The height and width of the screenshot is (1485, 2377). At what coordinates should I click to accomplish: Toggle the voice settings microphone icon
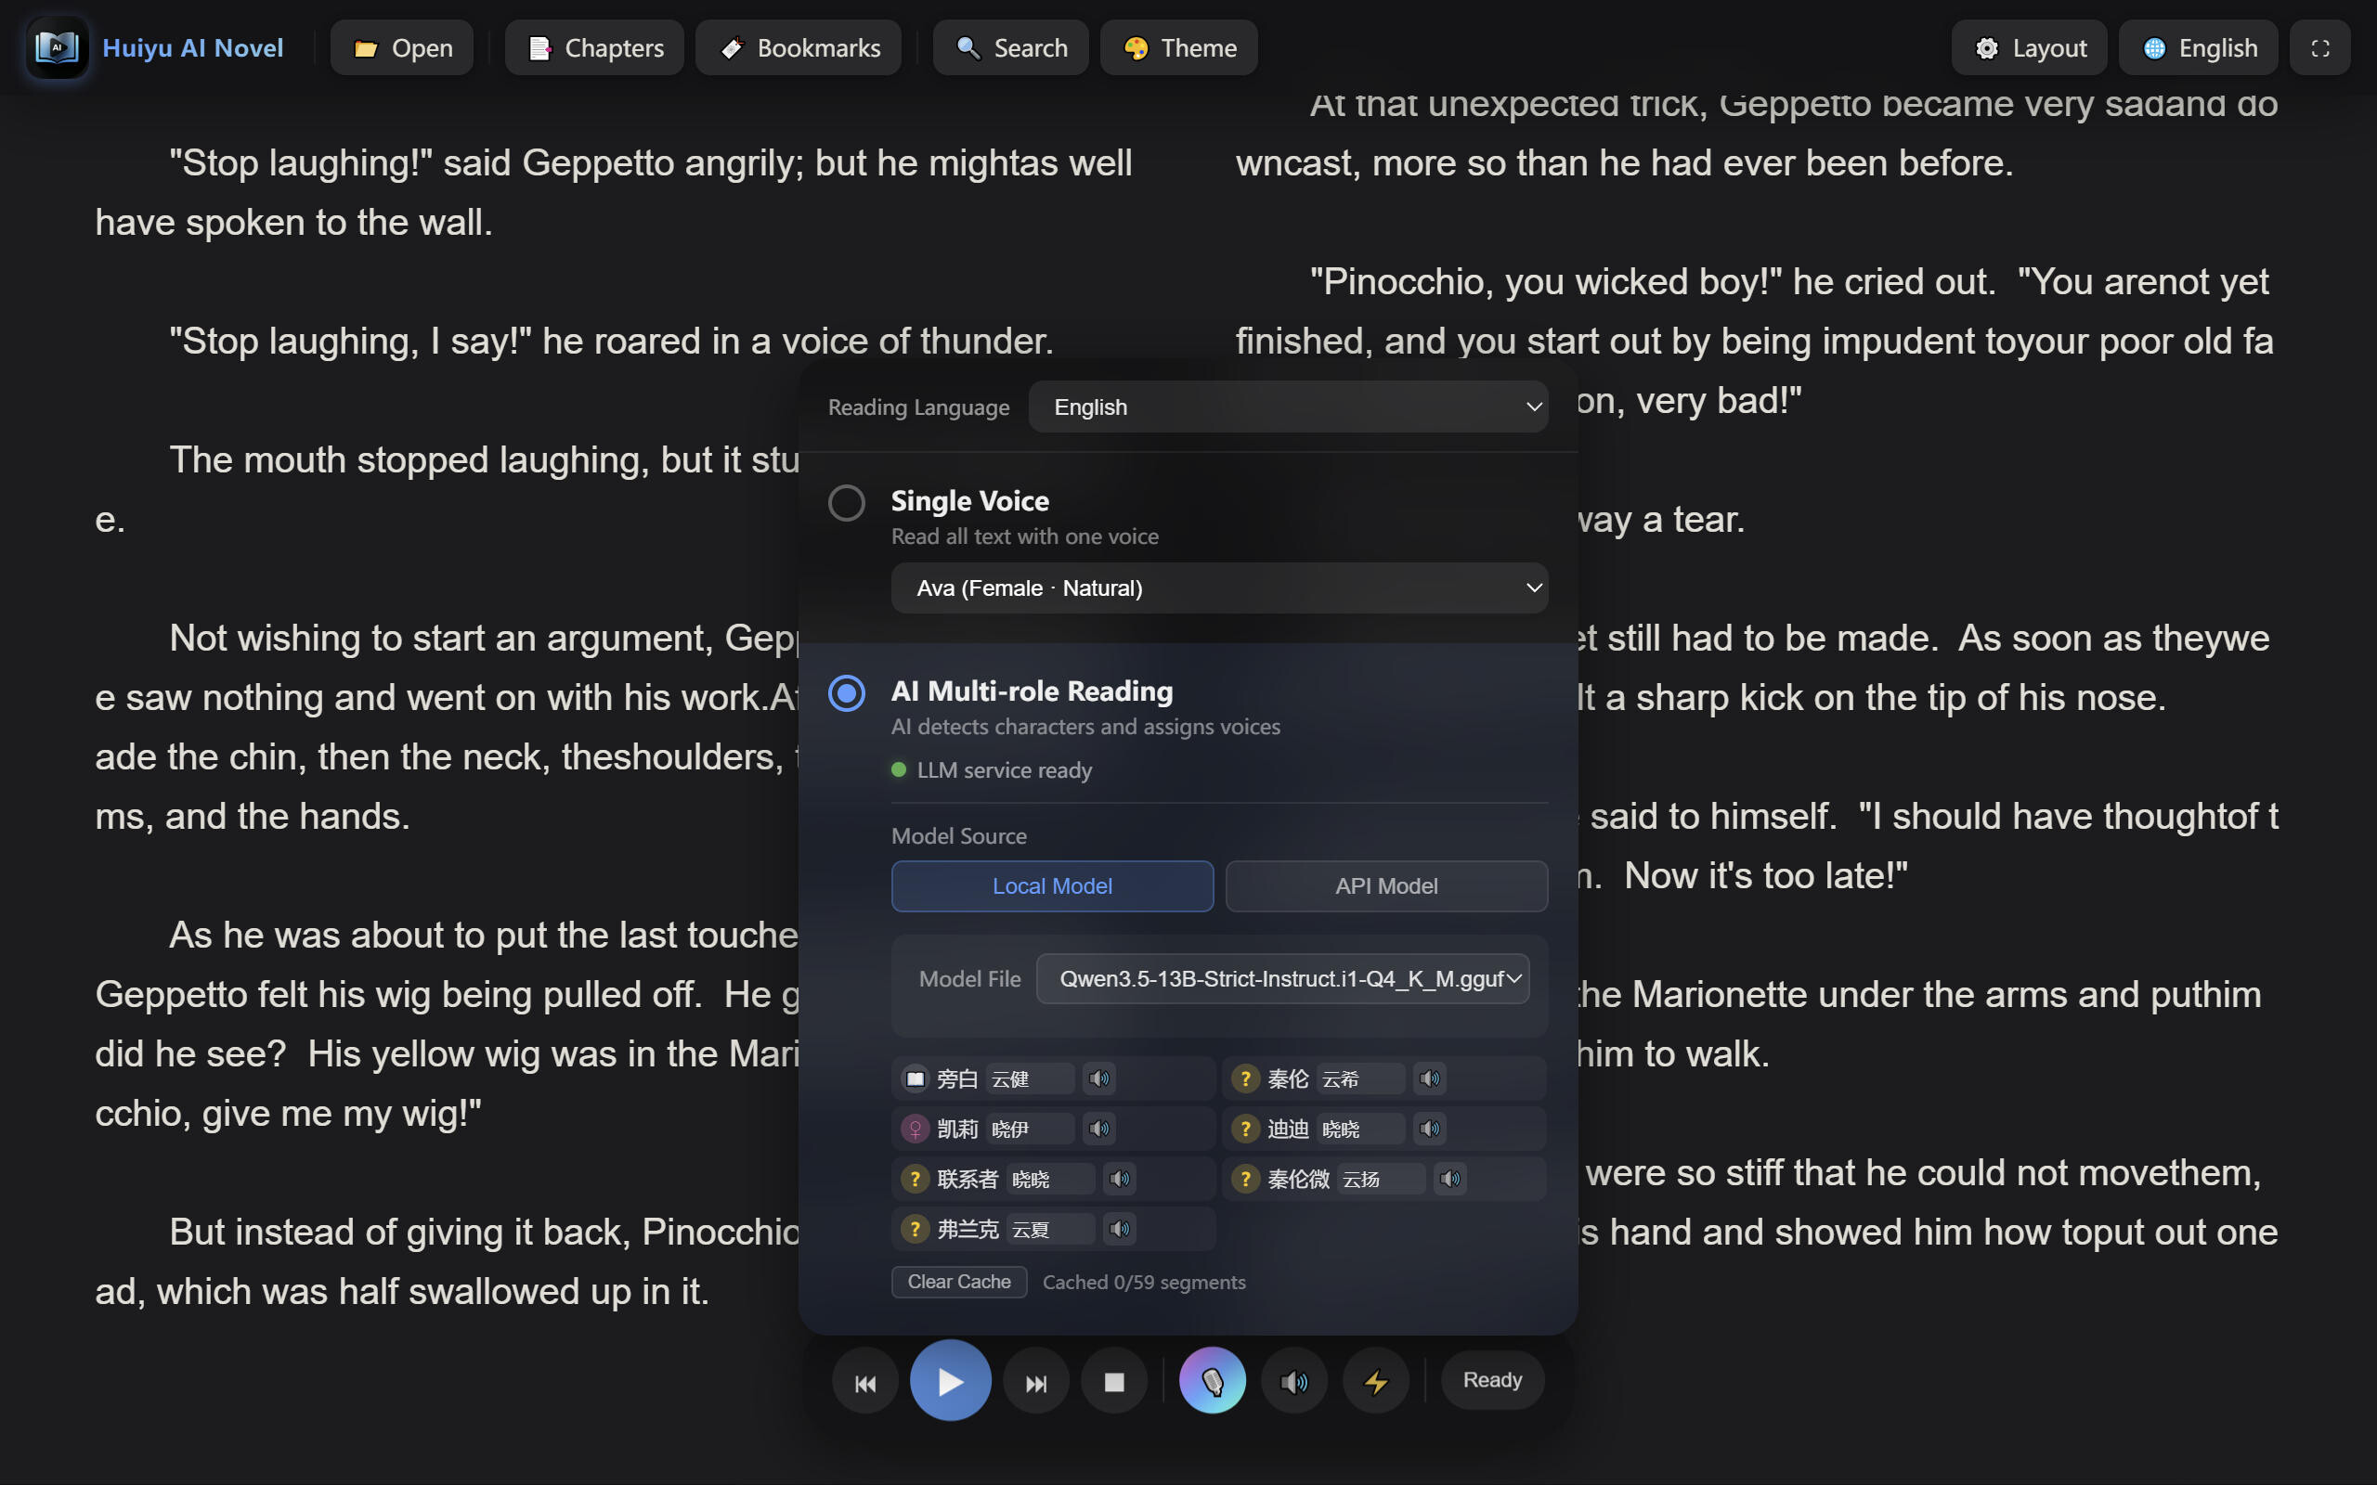point(1212,1381)
